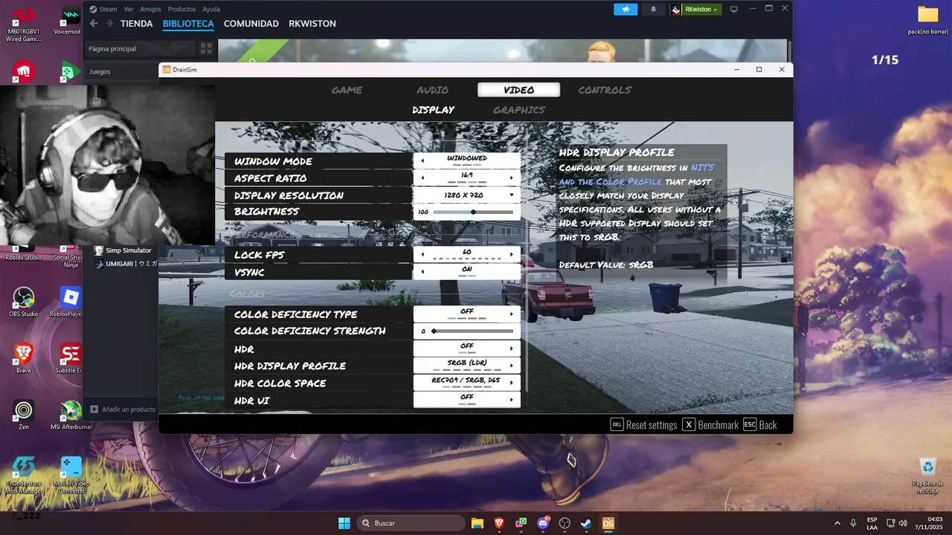Open pack(no borrar) folder on desktop
This screenshot has width=952, height=535.
click(x=927, y=21)
